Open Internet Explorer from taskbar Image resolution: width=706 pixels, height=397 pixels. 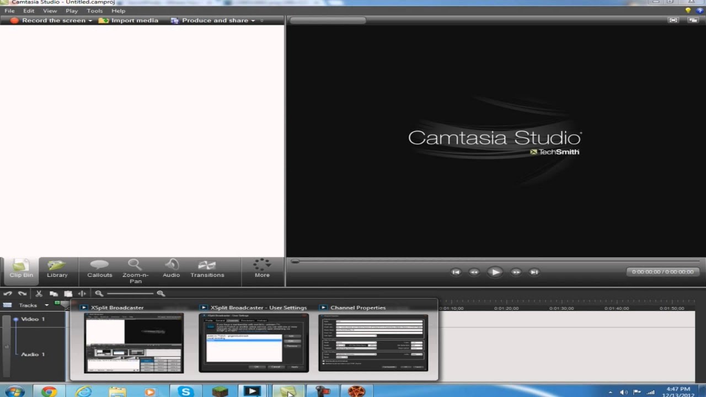click(x=83, y=391)
